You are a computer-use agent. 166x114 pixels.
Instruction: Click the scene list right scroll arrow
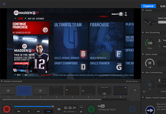click(x=128, y=99)
